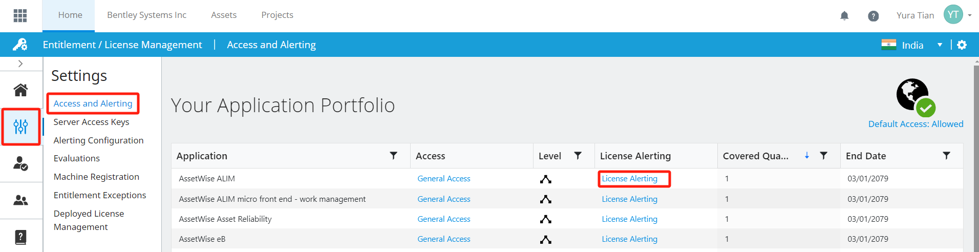Screen dimensions: 979x252
Task: Open Server Access Keys settings
Action: click(x=91, y=122)
